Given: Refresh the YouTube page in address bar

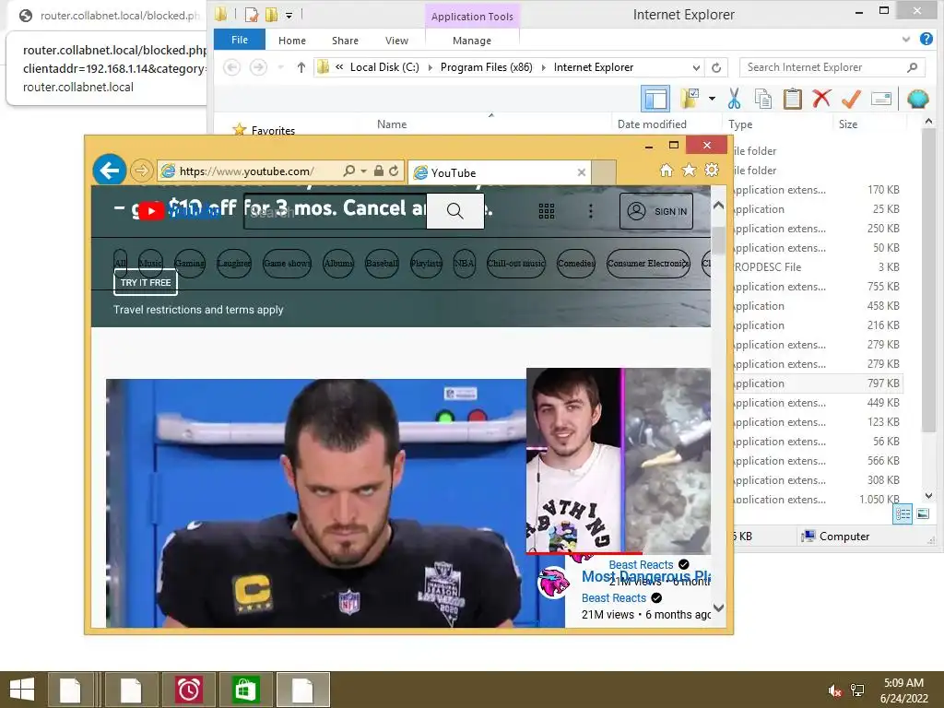Looking at the screenshot, I should pos(394,171).
